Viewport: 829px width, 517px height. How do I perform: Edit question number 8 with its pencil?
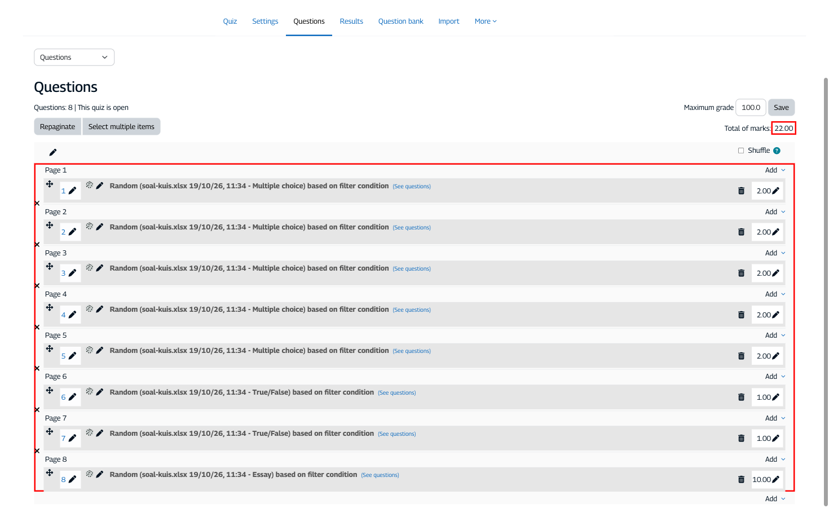pos(72,480)
